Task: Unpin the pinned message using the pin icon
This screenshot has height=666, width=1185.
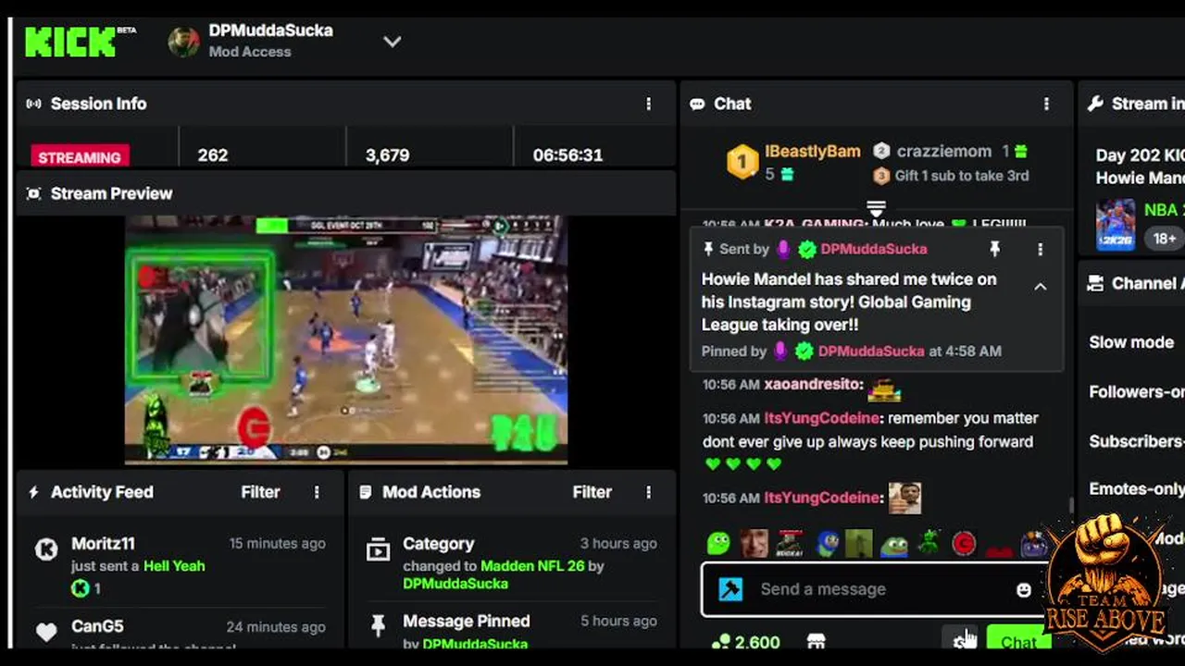Action: (x=994, y=249)
